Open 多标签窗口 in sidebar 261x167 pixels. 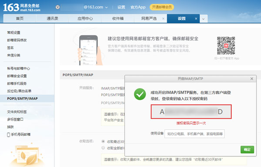pos(15,119)
